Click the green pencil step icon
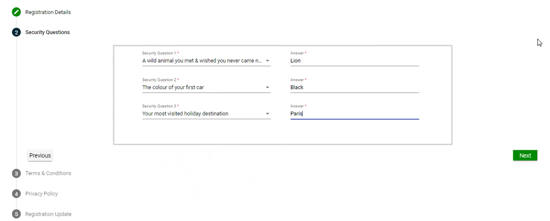Viewport: 550px width, 221px height. click(x=16, y=12)
